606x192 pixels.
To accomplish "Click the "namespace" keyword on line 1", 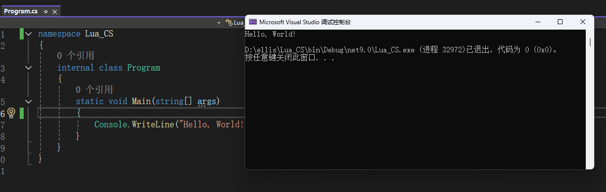I will click(59, 34).
